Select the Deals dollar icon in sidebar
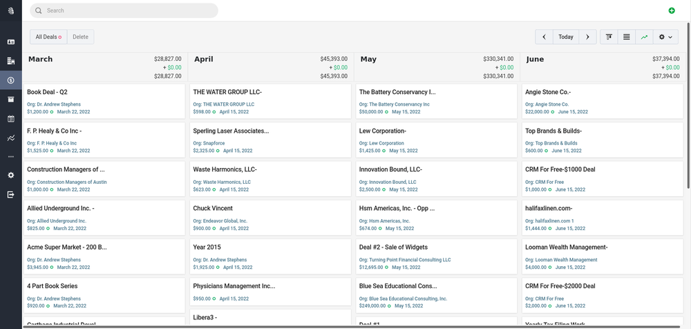The image size is (691, 329). click(x=11, y=80)
